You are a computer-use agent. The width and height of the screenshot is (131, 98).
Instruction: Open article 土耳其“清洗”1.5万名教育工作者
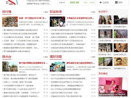pyautogui.click(x=22, y=41)
